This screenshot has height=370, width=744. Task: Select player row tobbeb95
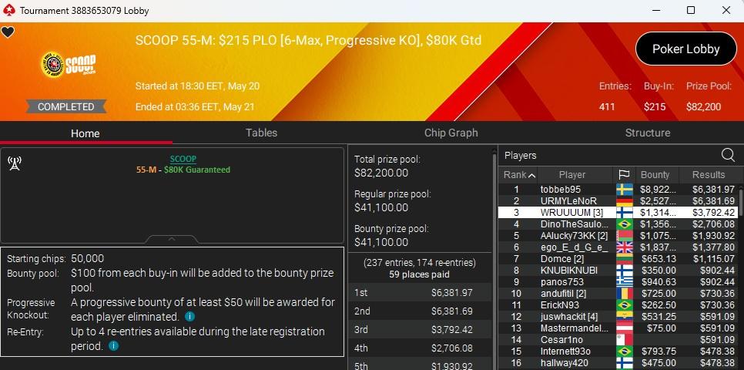click(618, 190)
